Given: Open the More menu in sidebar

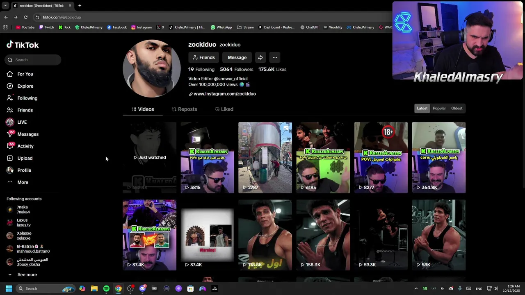Looking at the screenshot, I should [x=23, y=182].
